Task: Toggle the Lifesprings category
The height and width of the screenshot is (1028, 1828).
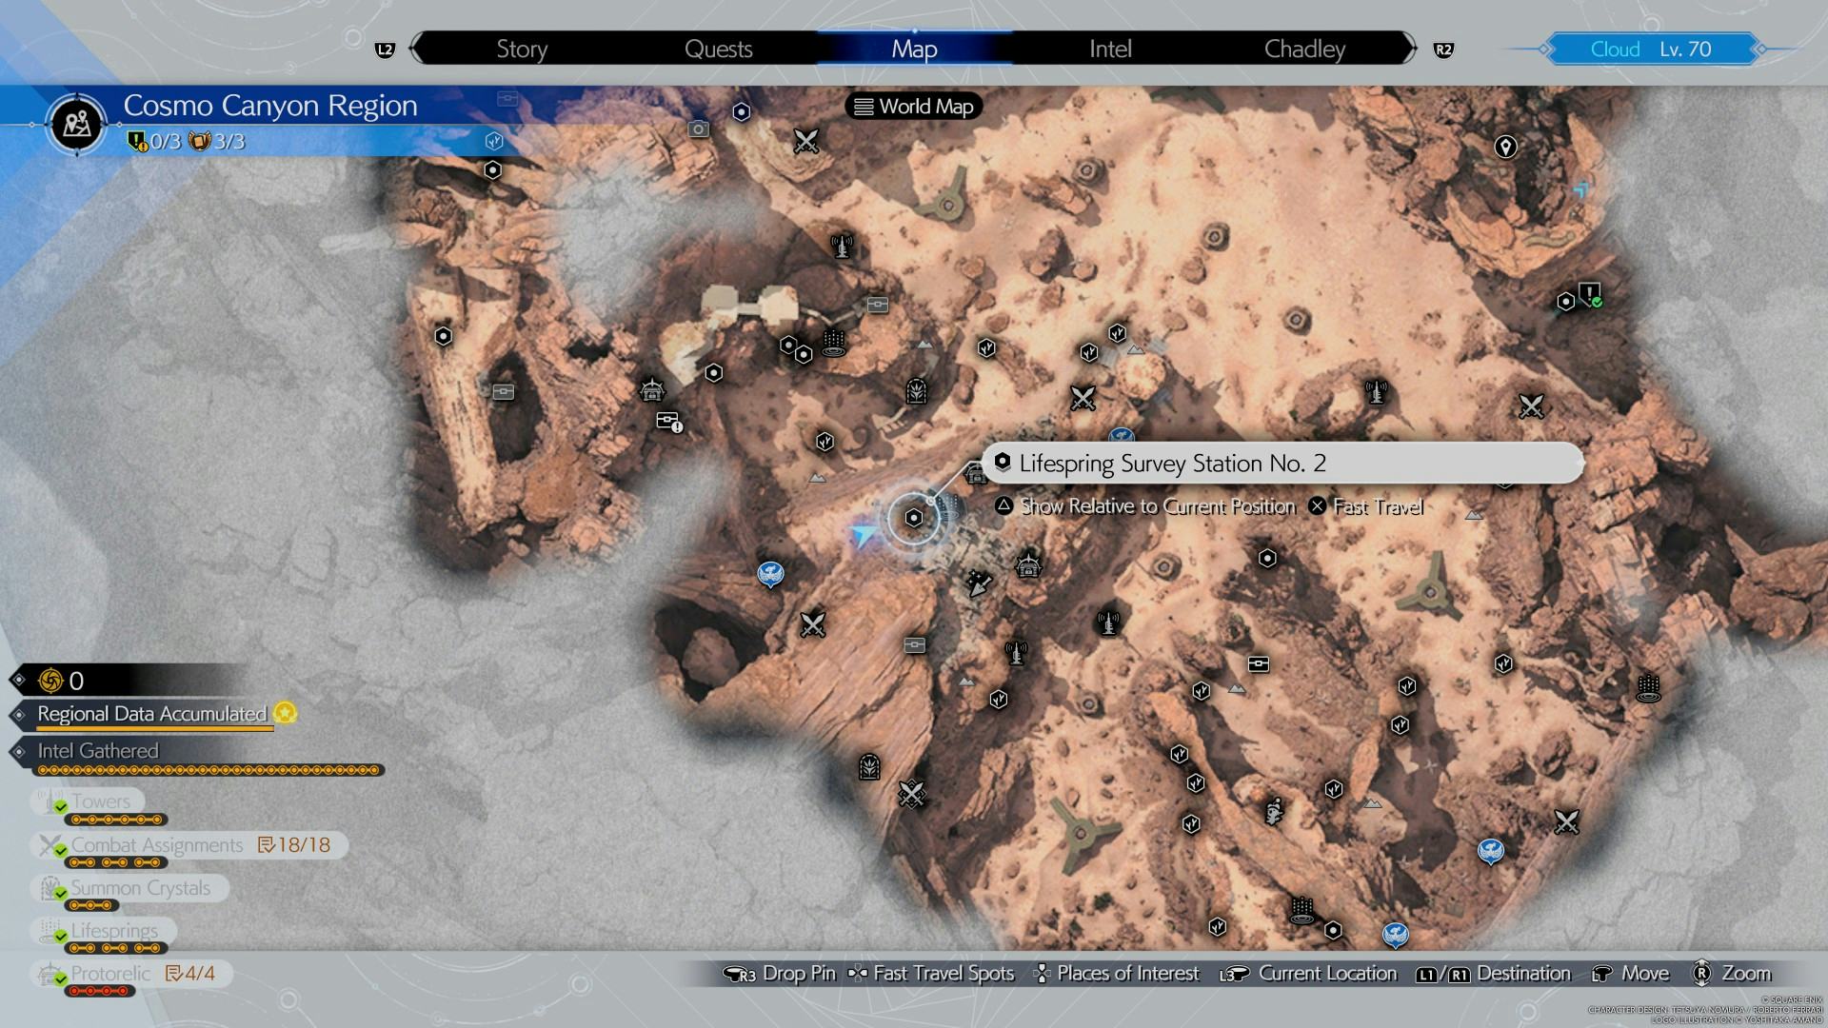Action: point(103,931)
